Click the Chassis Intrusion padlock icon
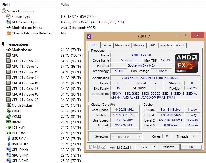 coord(9,33)
